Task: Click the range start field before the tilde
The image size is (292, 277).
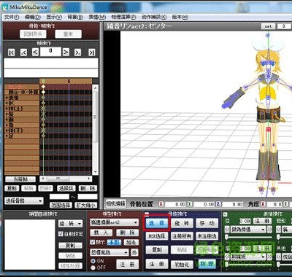Action: (x=59, y=196)
